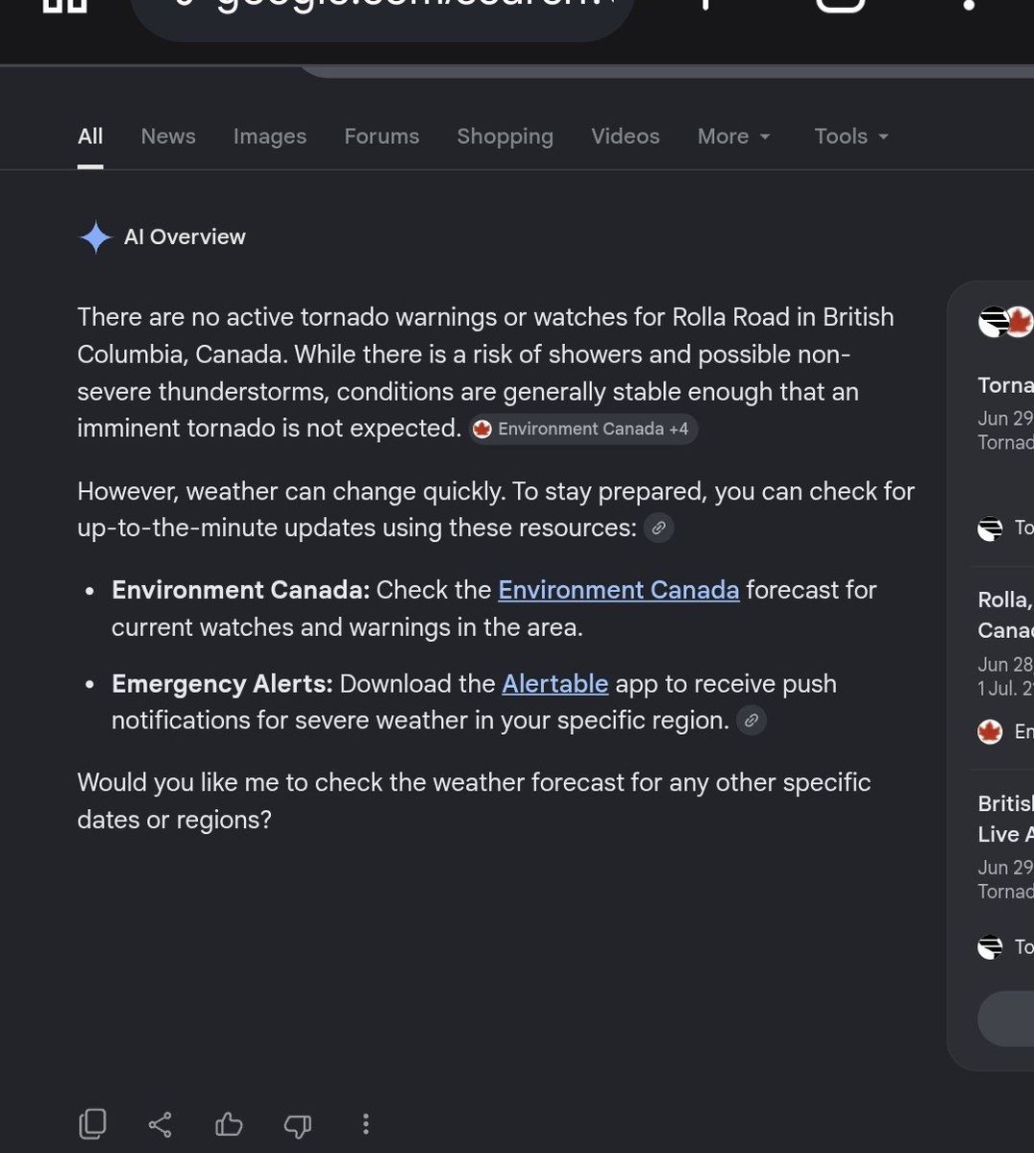Viewport: 1034px width, 1153px height.
Task: Switch to the Images tab
Action: coord(270,136)
